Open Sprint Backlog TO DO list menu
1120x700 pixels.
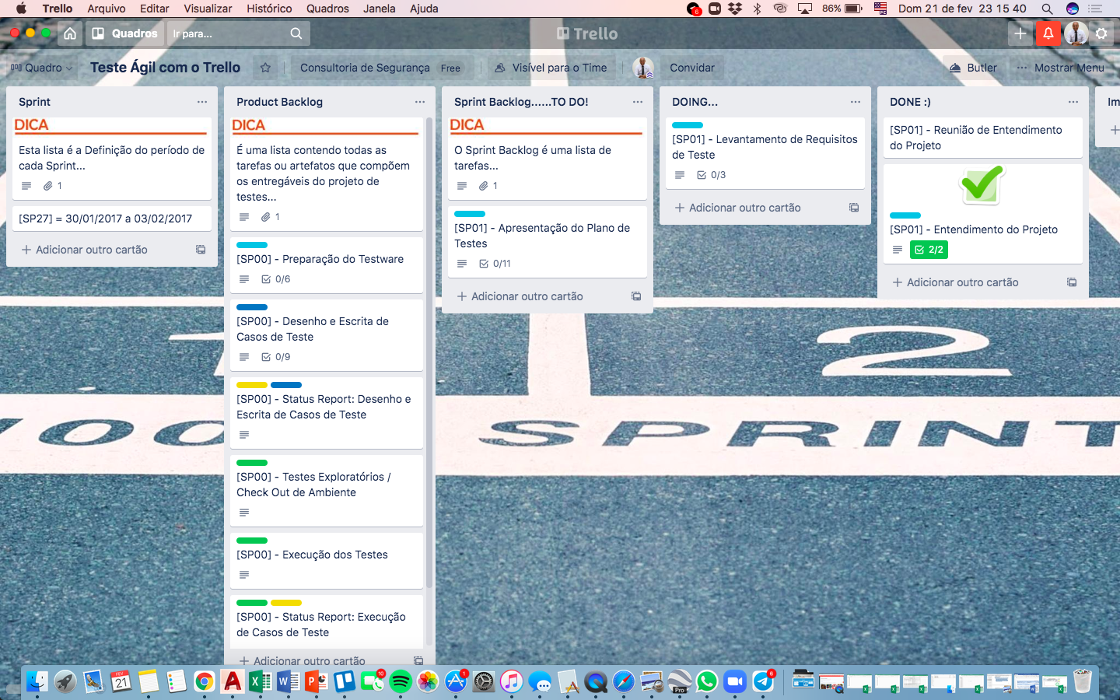tap(638, 102)
